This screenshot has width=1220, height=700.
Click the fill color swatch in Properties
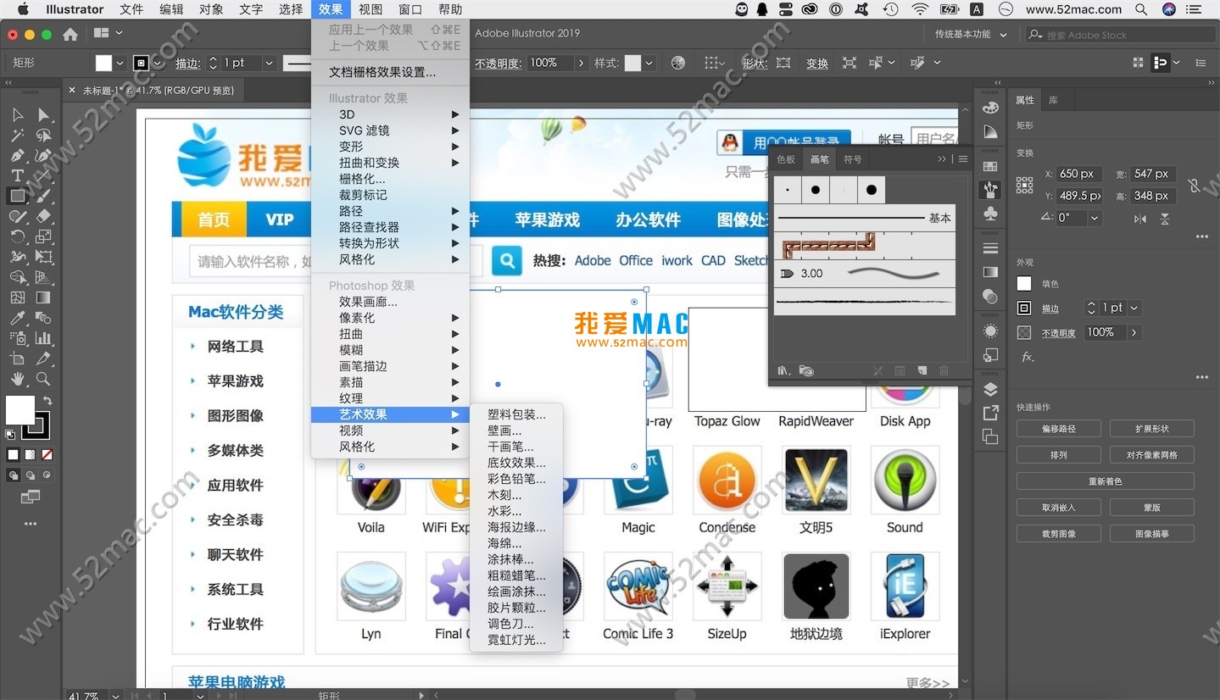coord(1024,284)
